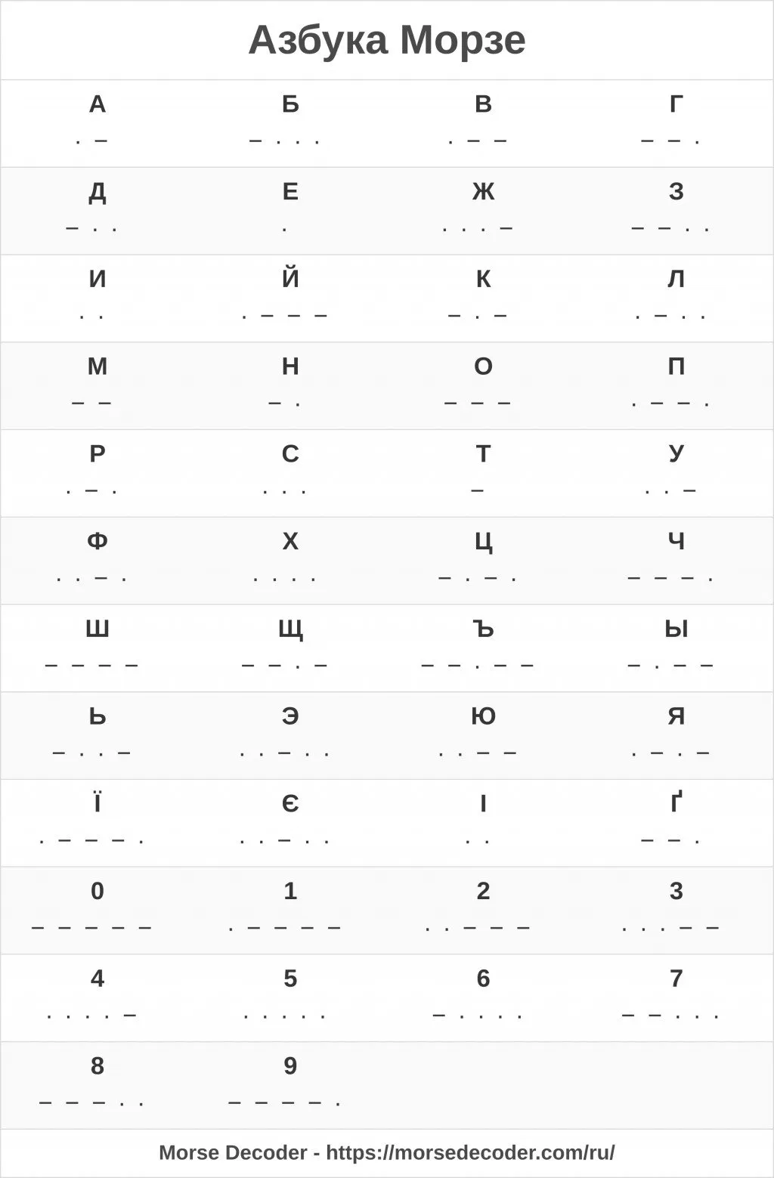This screenshot has height=1178, width=774.
Task: Click the hard sign Ъ cell
Action: (483, 648)
